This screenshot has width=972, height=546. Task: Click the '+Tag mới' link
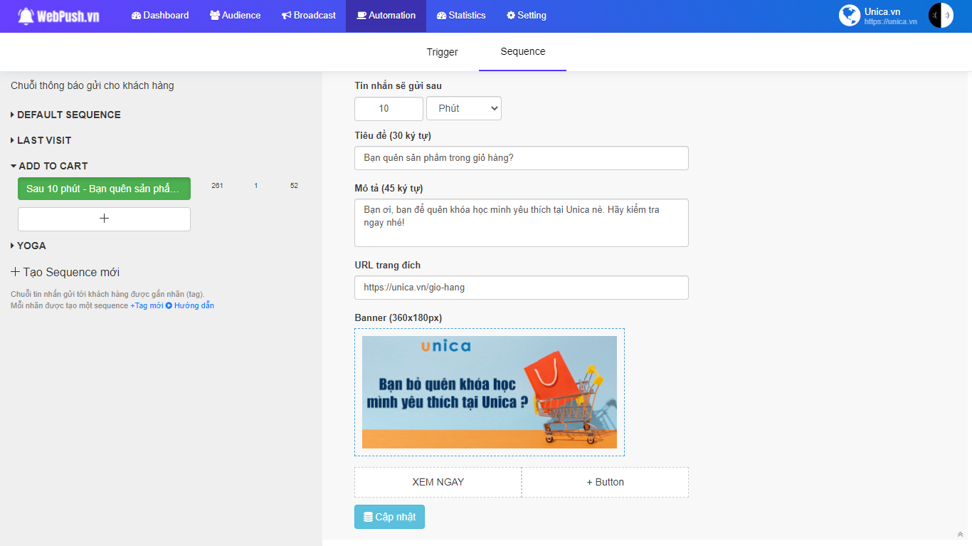[x=147, y=305]
